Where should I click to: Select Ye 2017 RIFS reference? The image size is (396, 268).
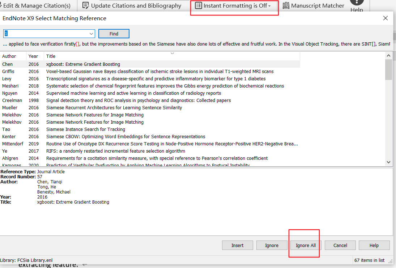(150, 151)
